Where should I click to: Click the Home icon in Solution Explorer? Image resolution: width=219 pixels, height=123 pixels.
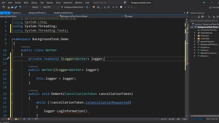[199, 17]
